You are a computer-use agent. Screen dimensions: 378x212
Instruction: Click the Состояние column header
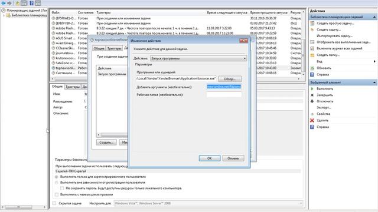[86, 12]
